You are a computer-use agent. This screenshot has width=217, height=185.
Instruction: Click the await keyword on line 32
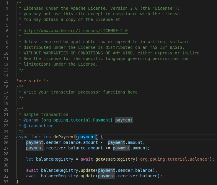pyautogui.click(x=32, y=176)
